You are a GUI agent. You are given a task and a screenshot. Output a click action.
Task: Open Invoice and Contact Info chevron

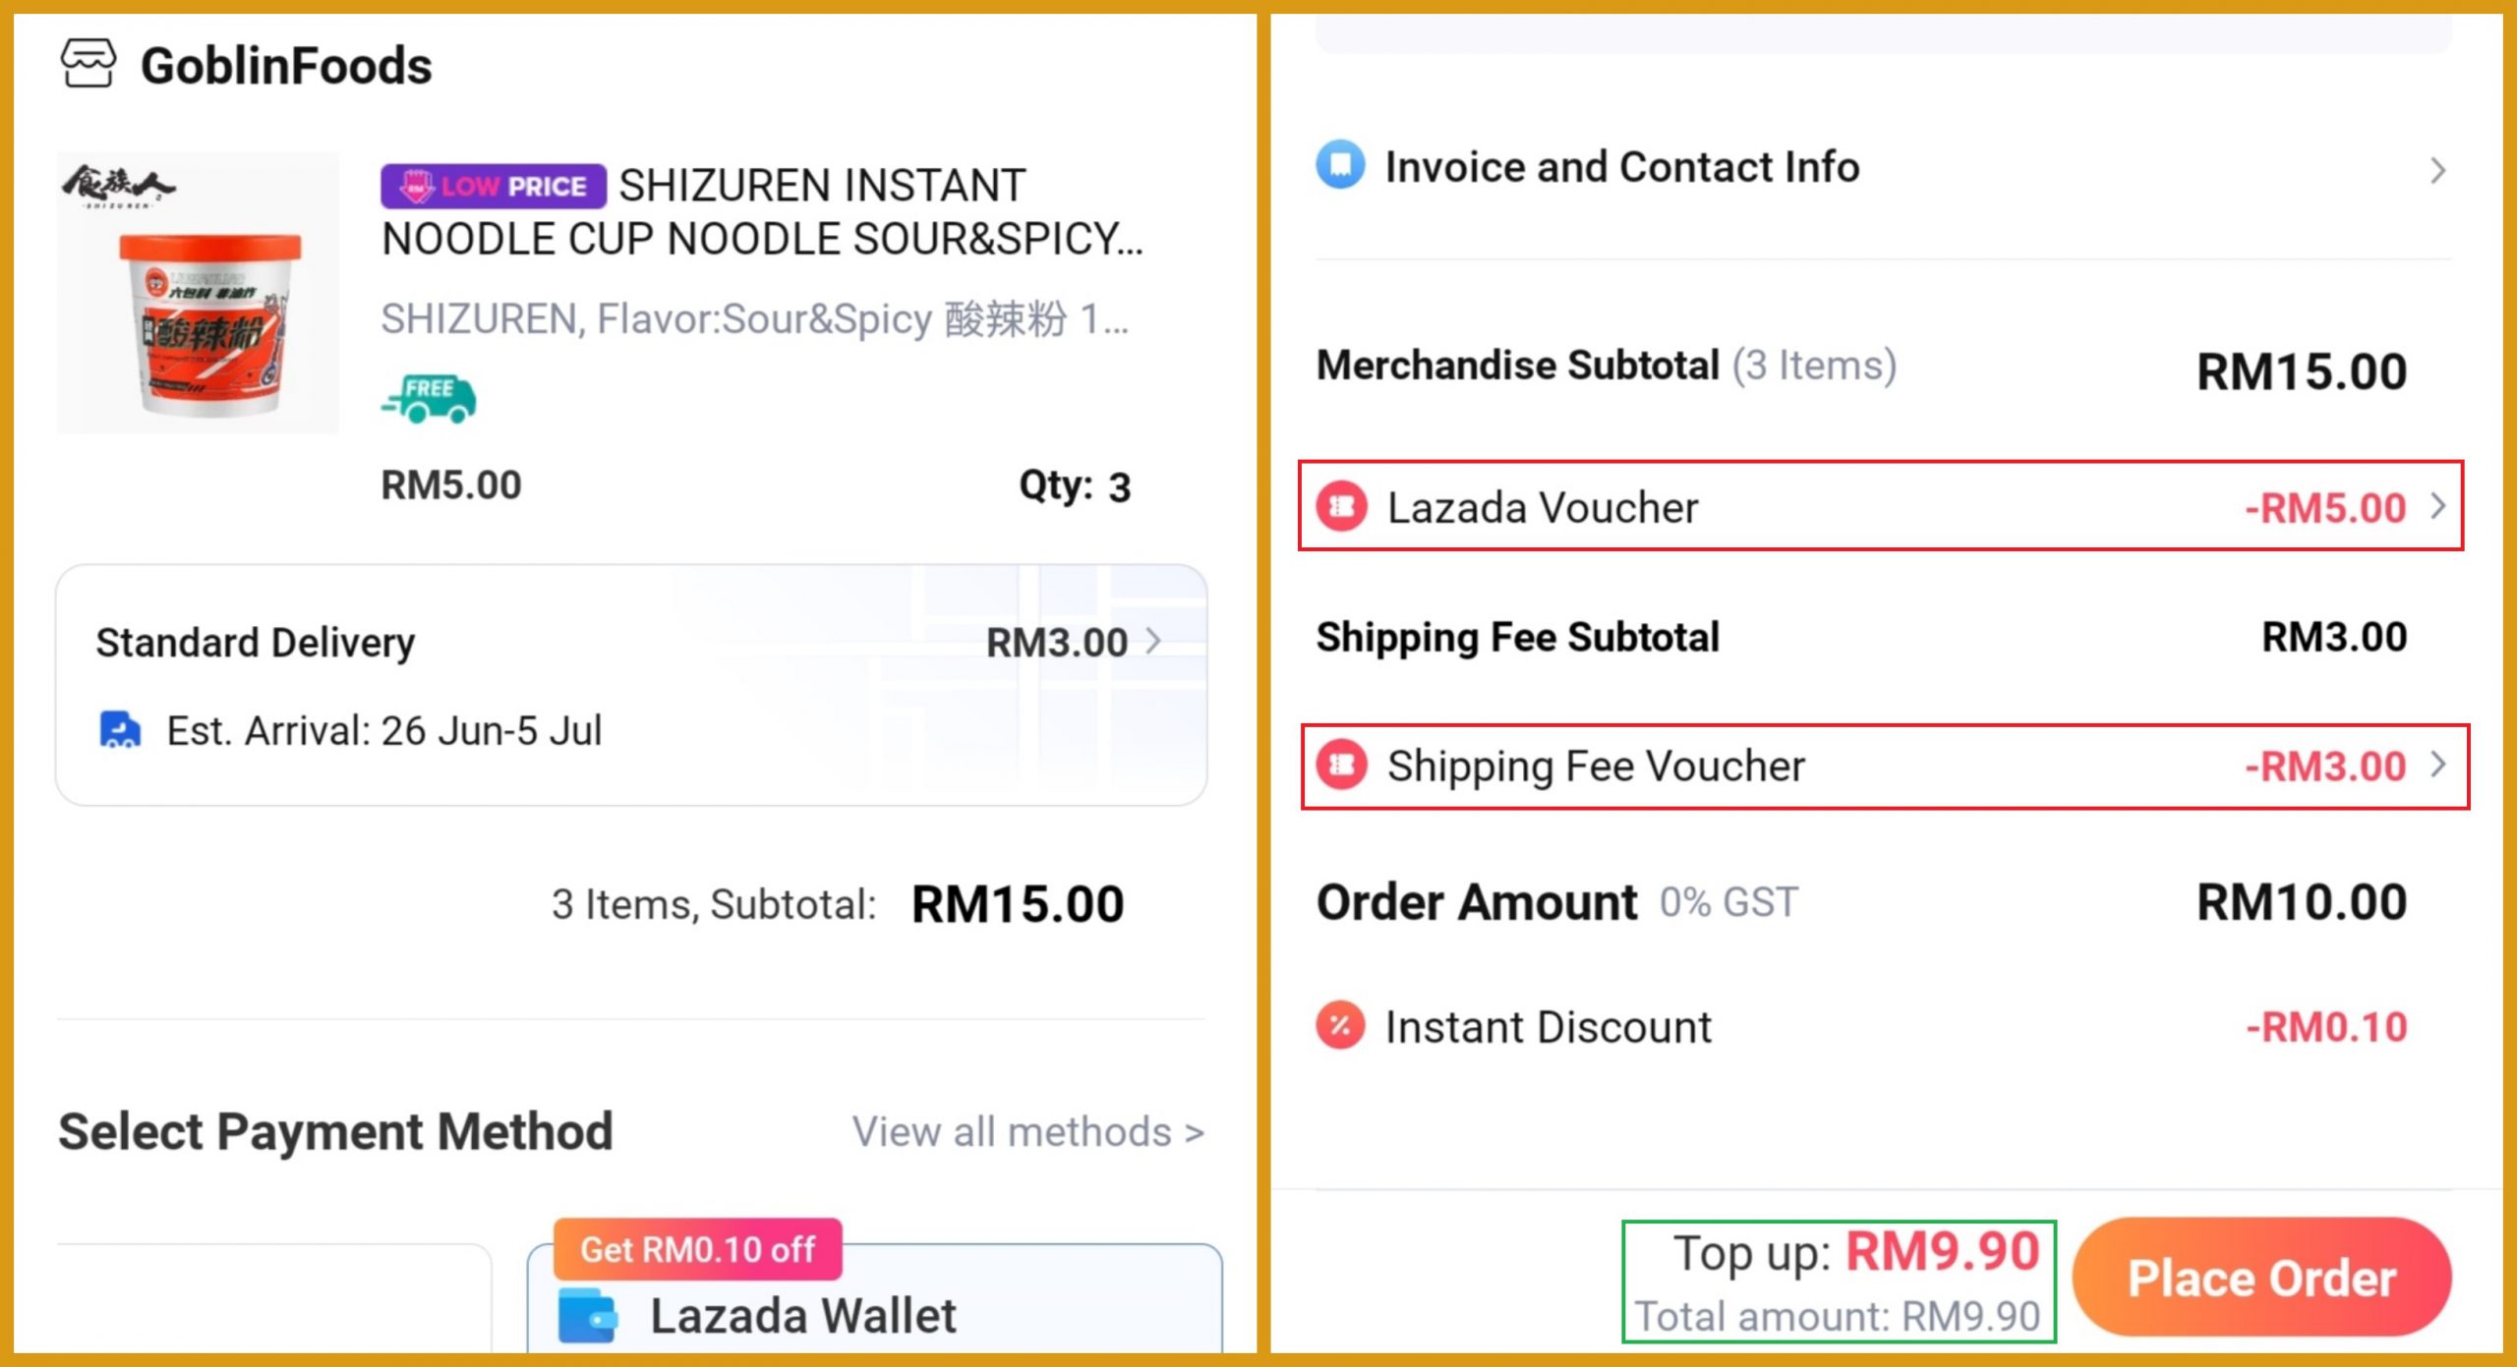2437,170
